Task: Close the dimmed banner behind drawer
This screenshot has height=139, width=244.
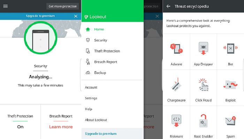Action: click(157, 16)
